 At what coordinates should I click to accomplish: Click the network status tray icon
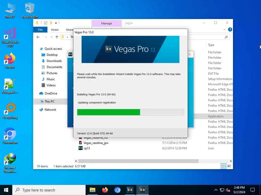pos(222,190)
